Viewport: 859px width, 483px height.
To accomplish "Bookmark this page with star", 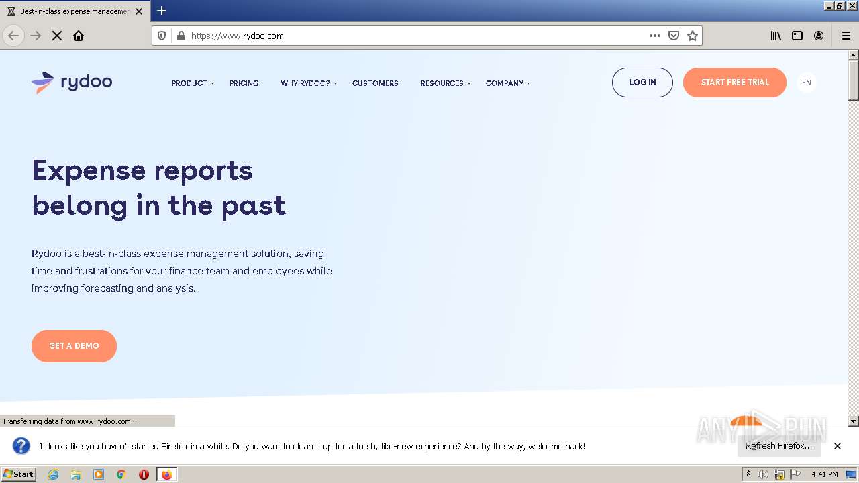I will click(693, 36).
